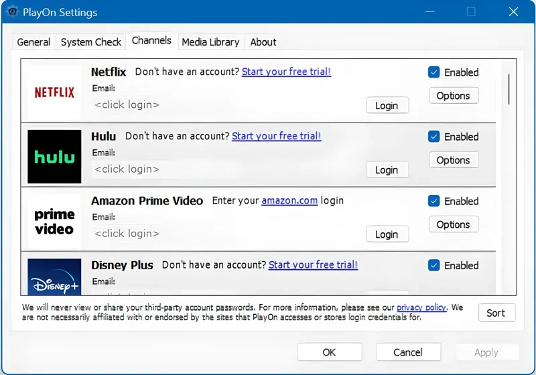Click the PlayOn app icon in title bar
This screenshot has height=375, width=536.
[x=11, y=12]
